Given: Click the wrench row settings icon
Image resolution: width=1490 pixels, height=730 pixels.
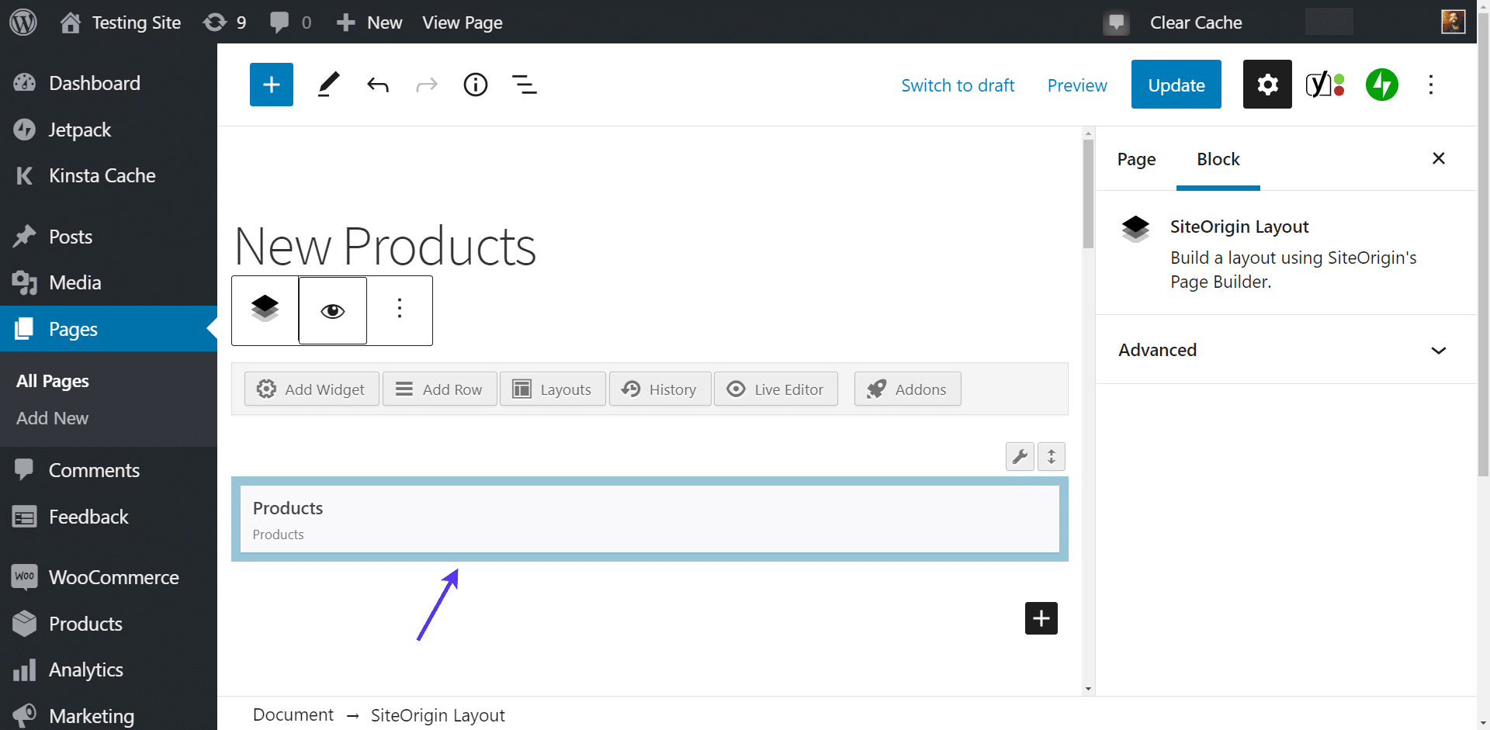Looking at the screenshot, I should click(1020, 457).
